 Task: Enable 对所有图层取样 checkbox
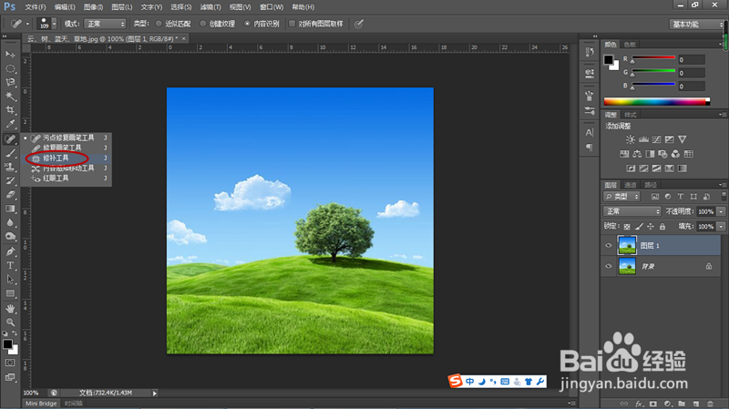coord(292,24)
